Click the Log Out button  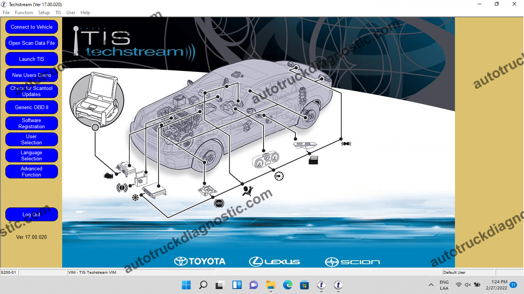tap(31, 214)
